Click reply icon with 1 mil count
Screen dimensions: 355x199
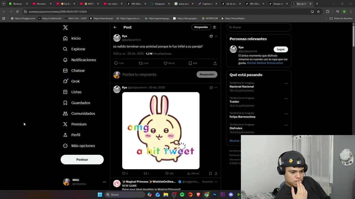click(119, 63)
